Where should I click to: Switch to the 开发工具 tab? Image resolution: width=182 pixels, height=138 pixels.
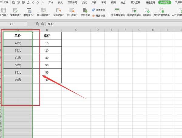(x=136, y=2)
